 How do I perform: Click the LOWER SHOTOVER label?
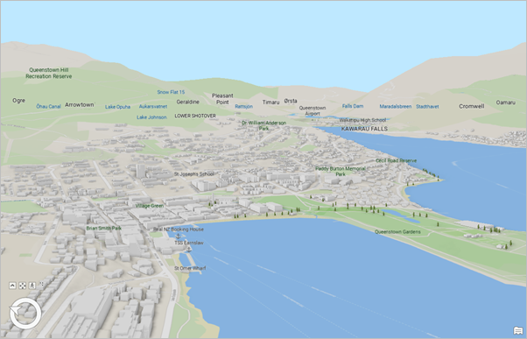pos(195,116)
